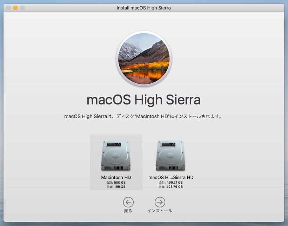This screenshot has width=288, height=226.
Task: Click the Install macOS High Sierra window title
Action: (143, 8)
